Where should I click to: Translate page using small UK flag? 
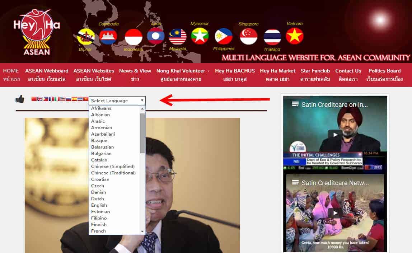point(40,99)
